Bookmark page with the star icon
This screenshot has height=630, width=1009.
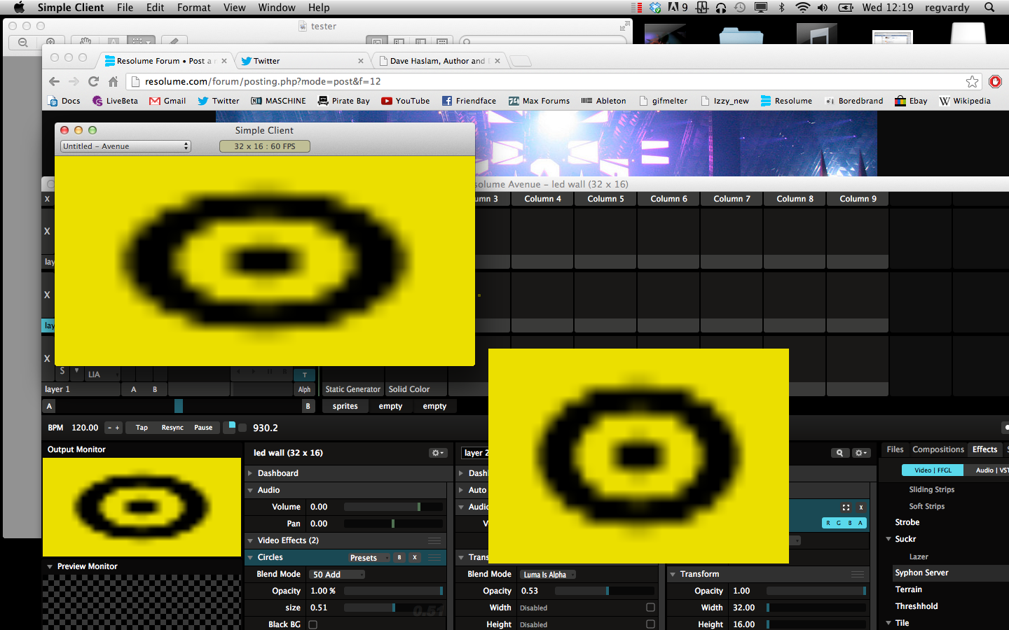[972, 82]
